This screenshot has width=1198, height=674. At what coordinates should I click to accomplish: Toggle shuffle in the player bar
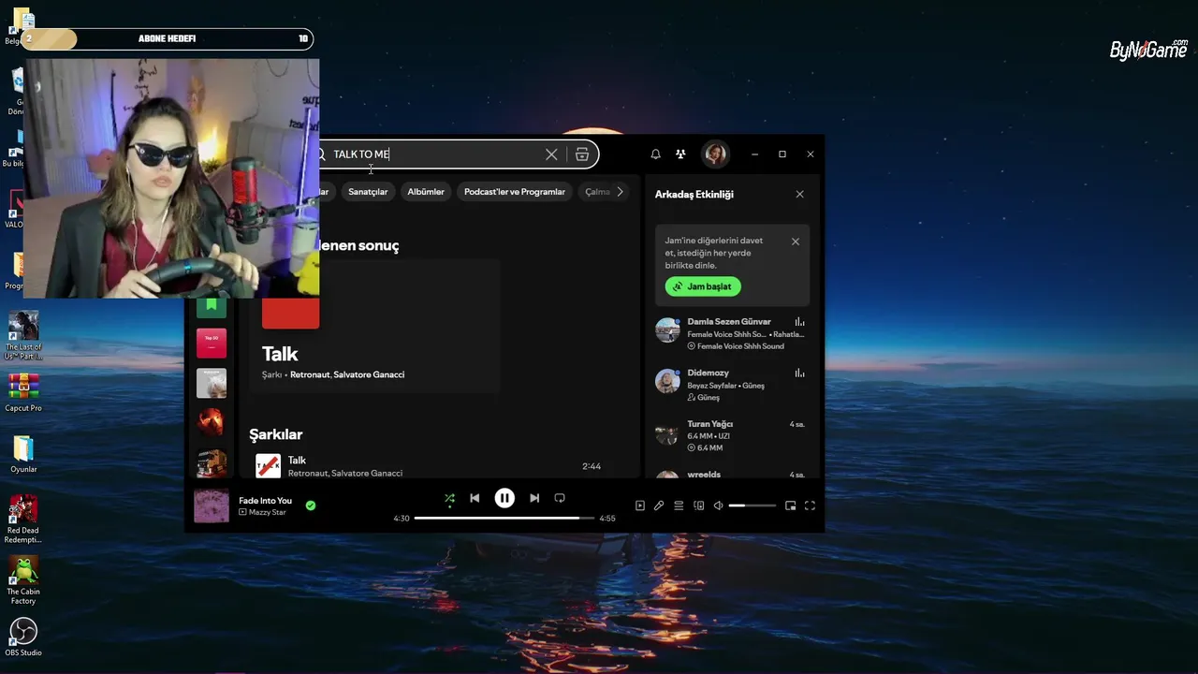coord(449,499)
